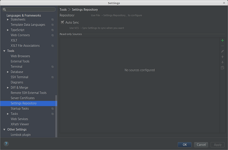Select External Tools in the tree
228x150 pixels.
click(20, 61)
